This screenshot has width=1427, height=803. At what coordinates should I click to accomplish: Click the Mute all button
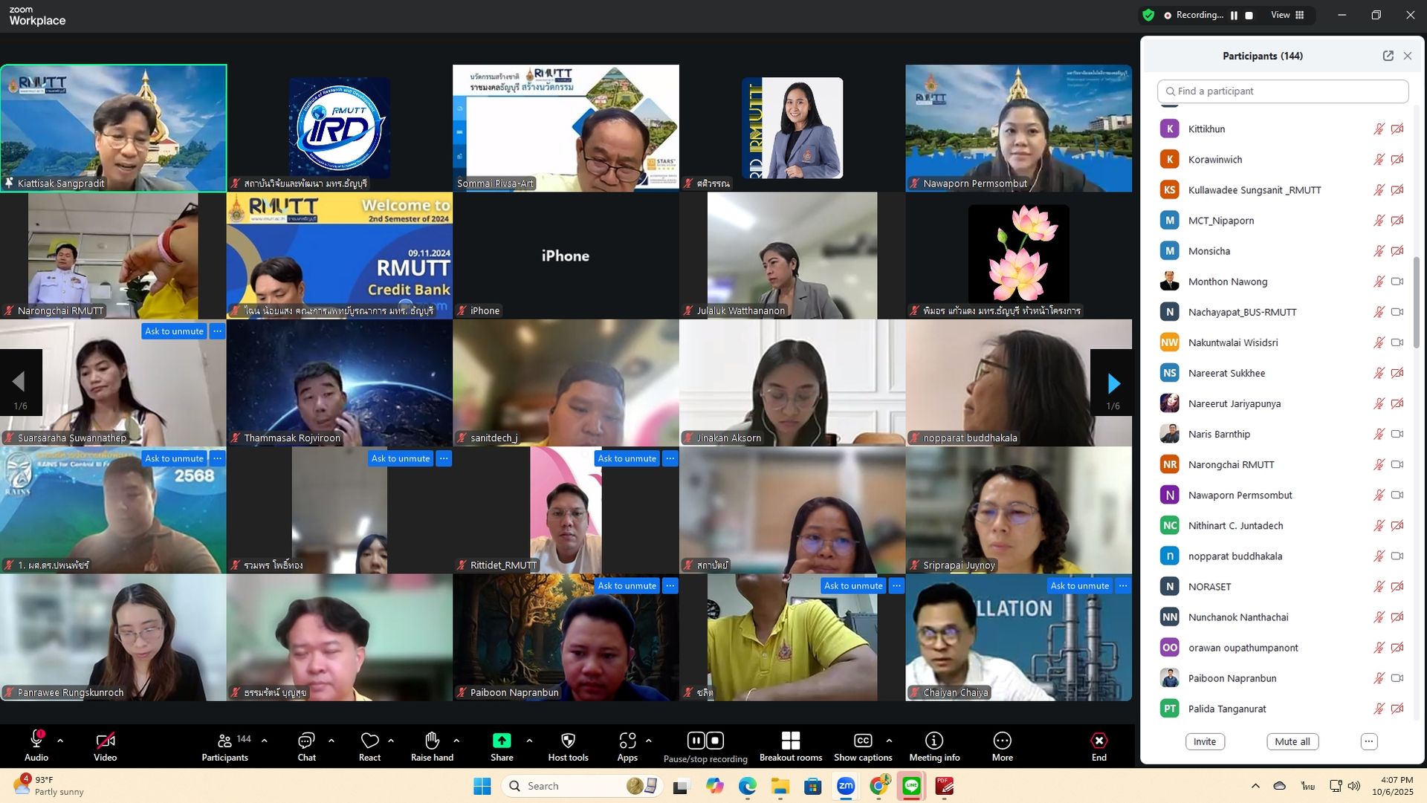click(x=1292, y=741)
